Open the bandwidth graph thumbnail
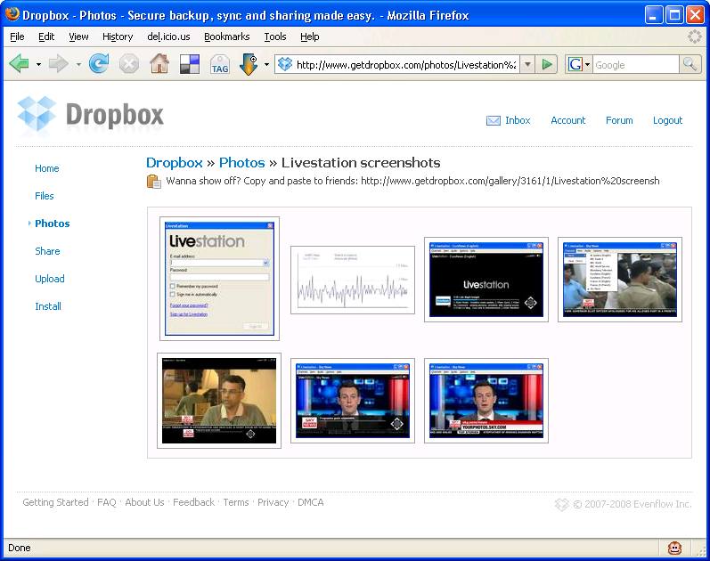 [353, 280]
